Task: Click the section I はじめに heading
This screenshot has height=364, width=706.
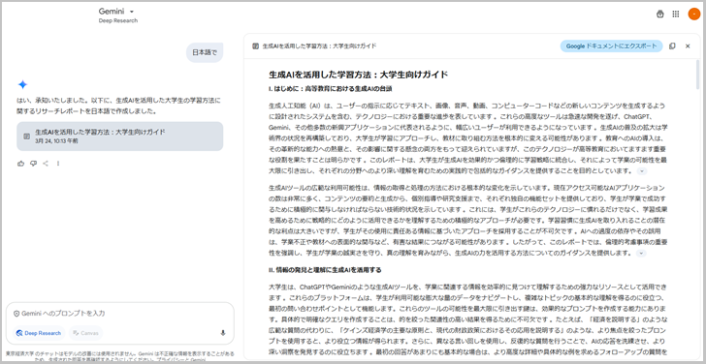Action: click(x=330, y=88)
